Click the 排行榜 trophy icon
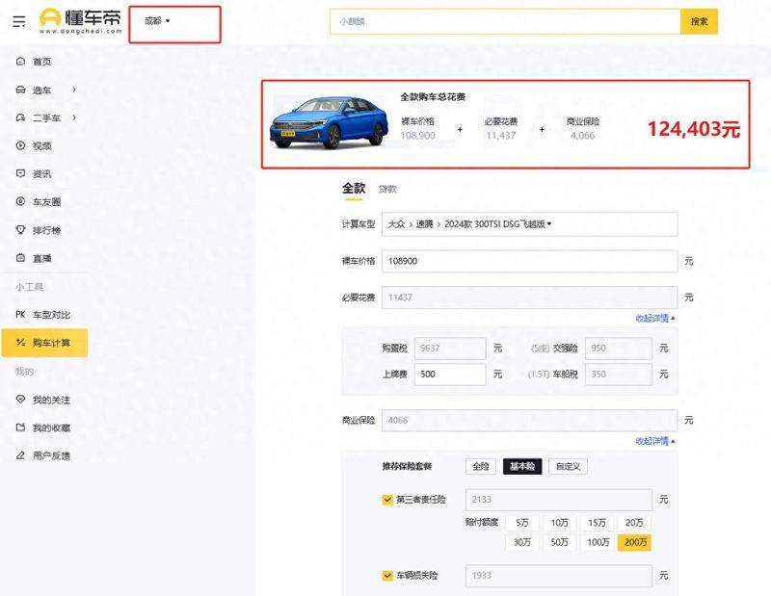Image resolution: width=771 pixels, height=596 pixels. (20, 230)
